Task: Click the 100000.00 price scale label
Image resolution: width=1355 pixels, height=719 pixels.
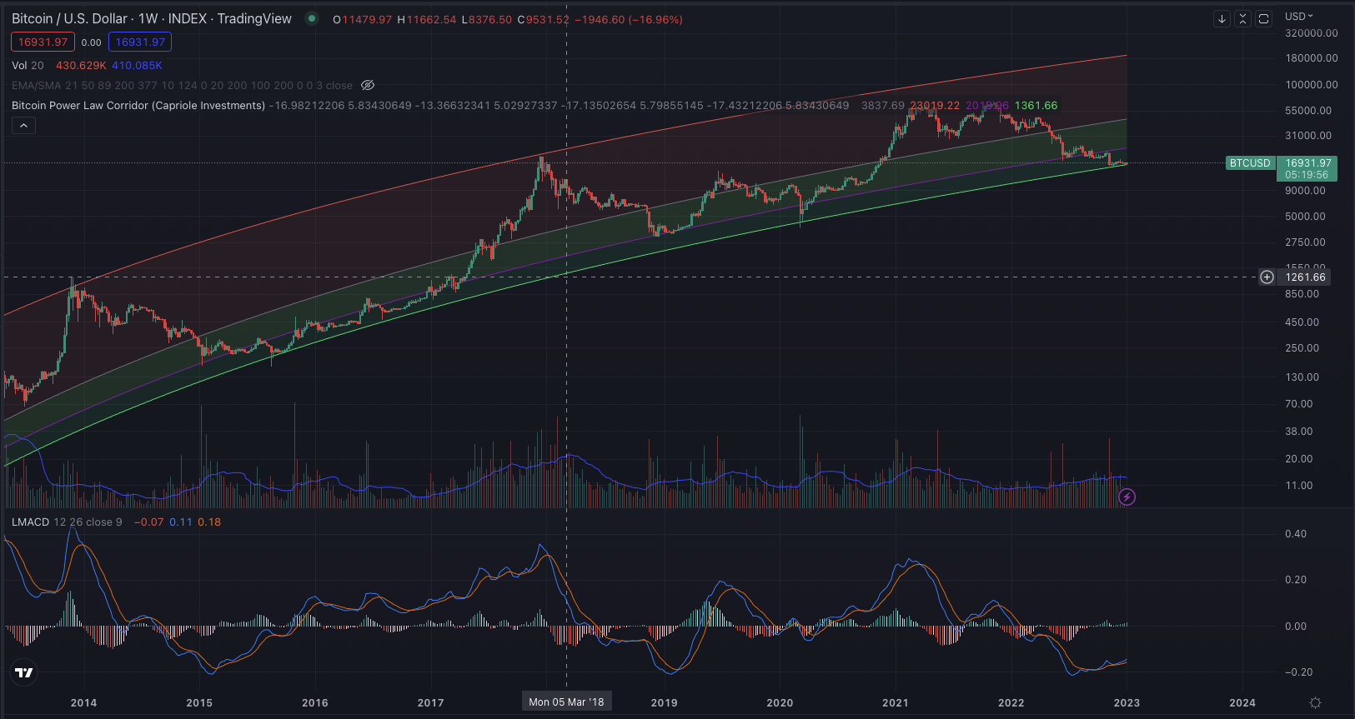Action: 1312,84
